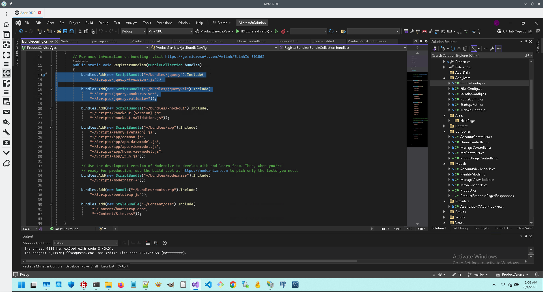Cut selection with the scissors icon

[x=80, y=31]
